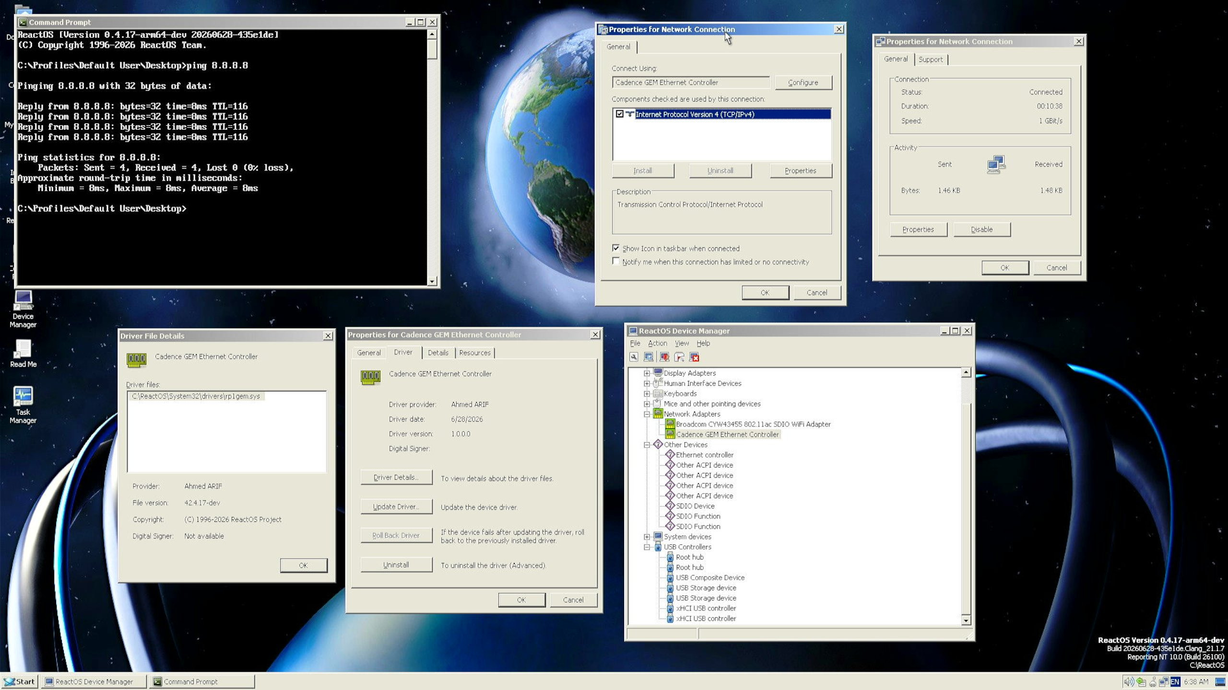Image resolution: width=1228 pixels, height=690 pixels.
Task: Click the Update Driver button
Action: tap(396, 506)
